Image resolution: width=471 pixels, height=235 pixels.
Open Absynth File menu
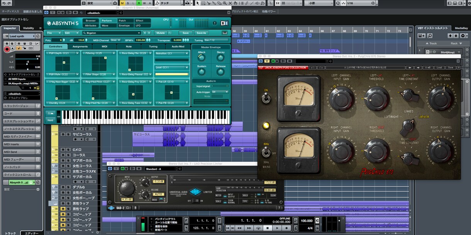53,33
